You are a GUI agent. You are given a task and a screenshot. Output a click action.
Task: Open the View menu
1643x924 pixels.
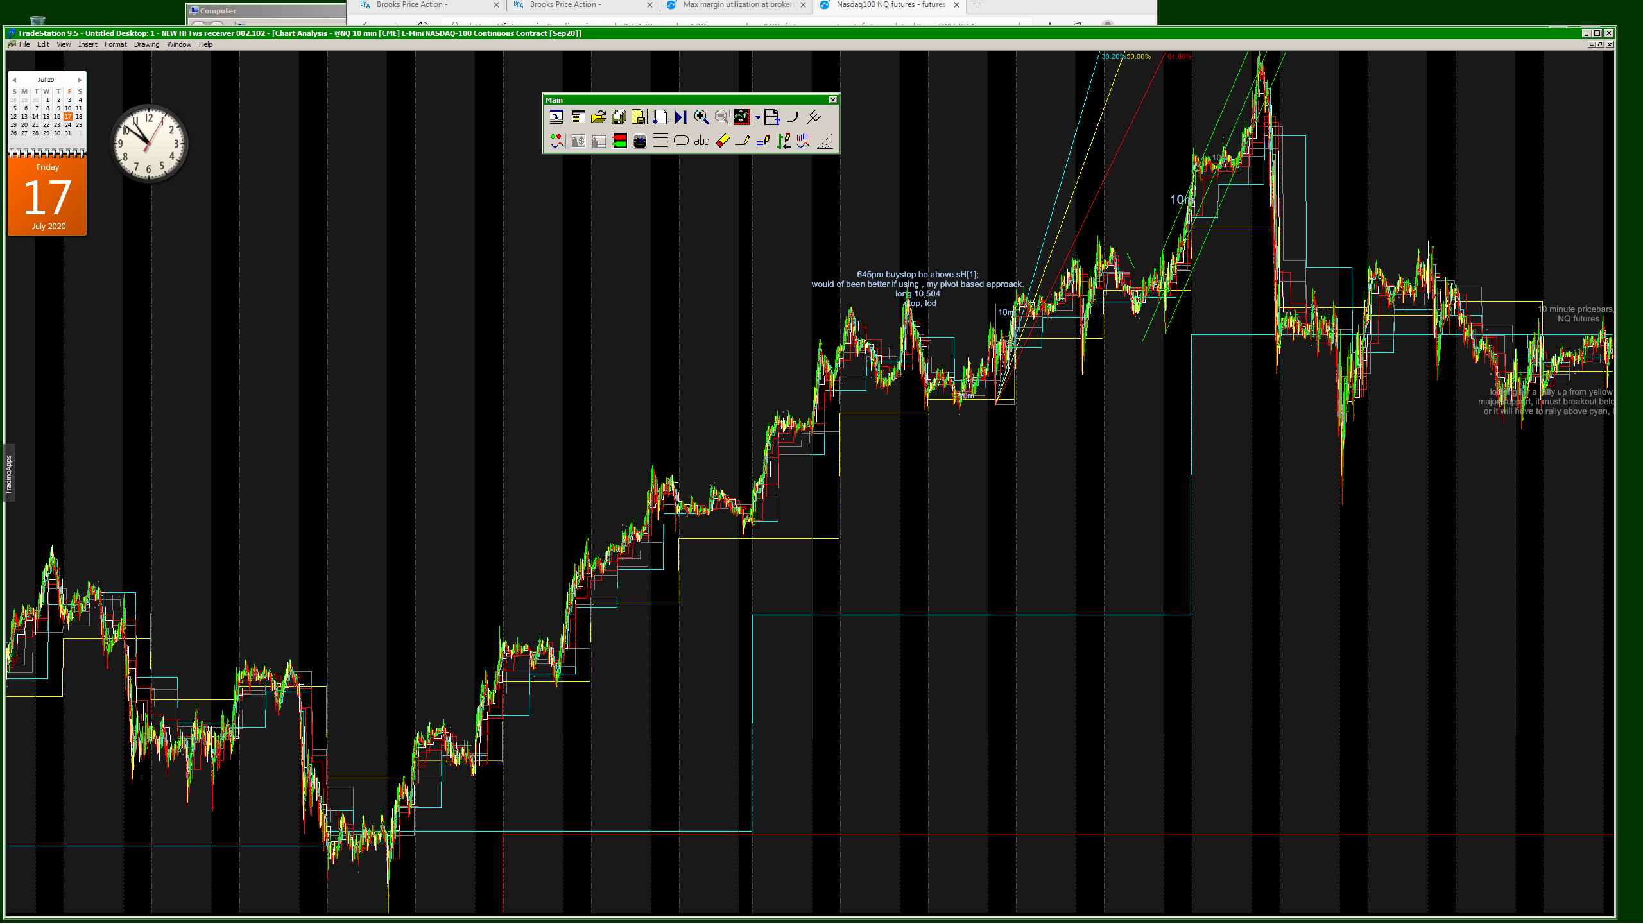click(x=64, y=44)
